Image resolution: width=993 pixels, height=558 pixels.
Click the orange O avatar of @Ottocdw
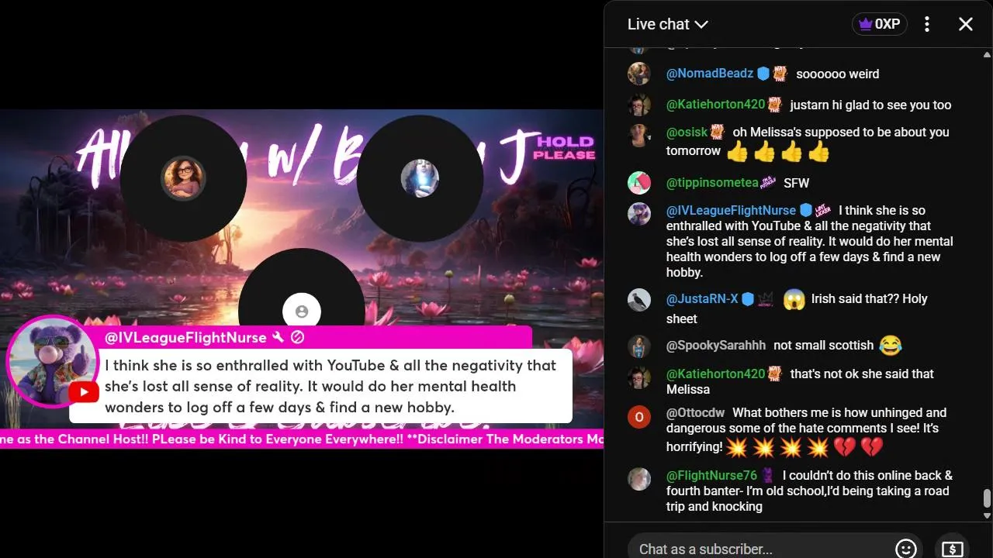[639, 417]
